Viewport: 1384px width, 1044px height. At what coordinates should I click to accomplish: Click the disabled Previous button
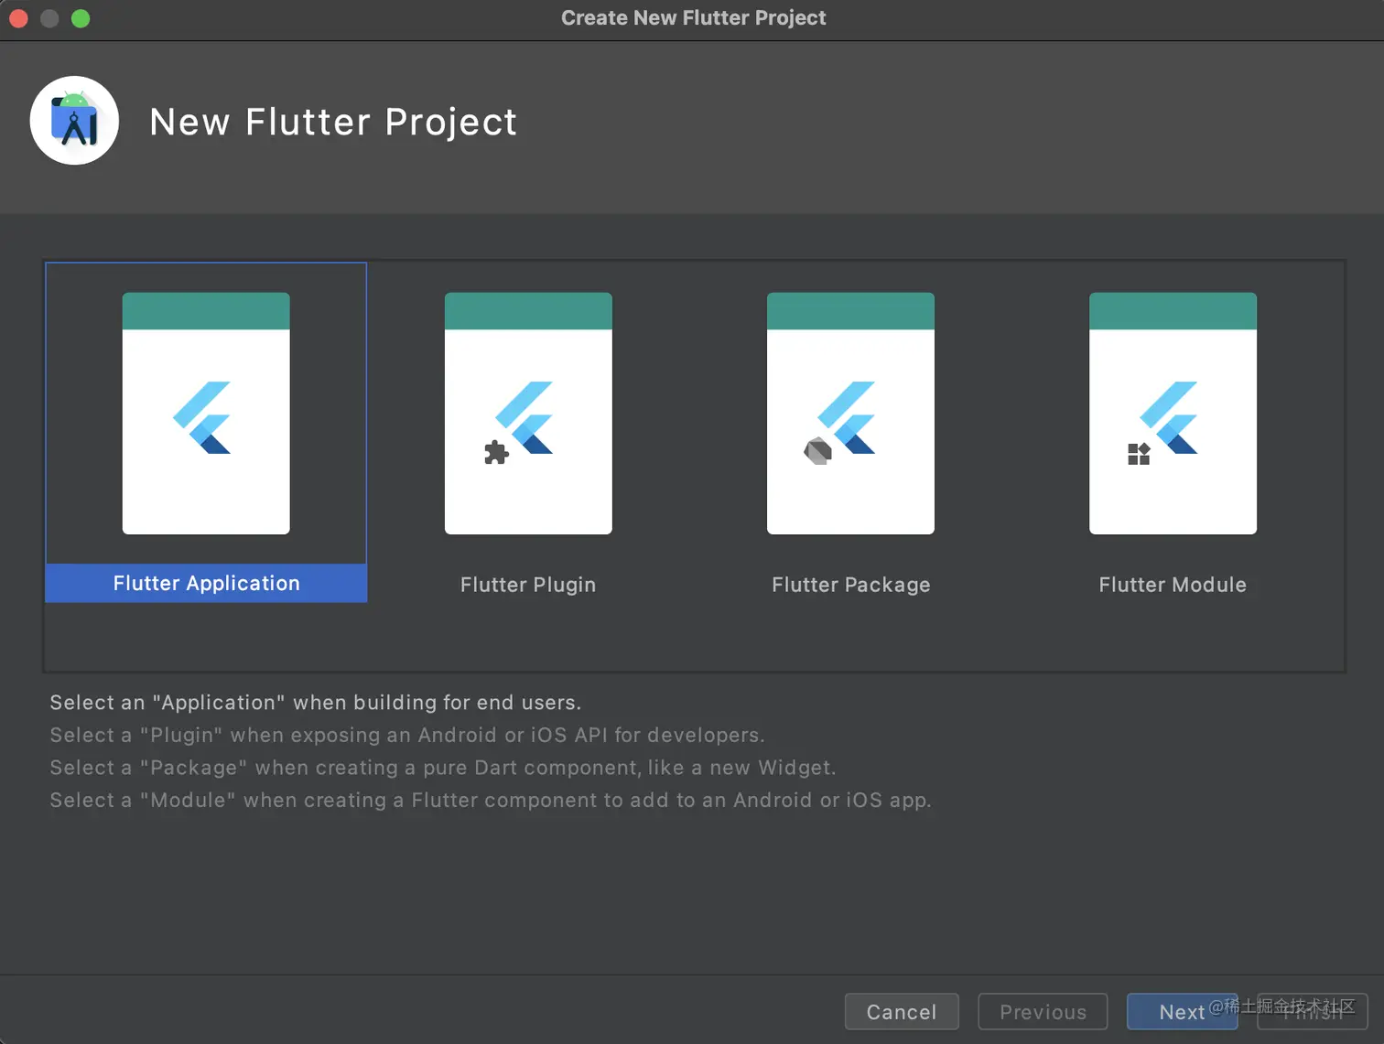tap(1043, 1012)
